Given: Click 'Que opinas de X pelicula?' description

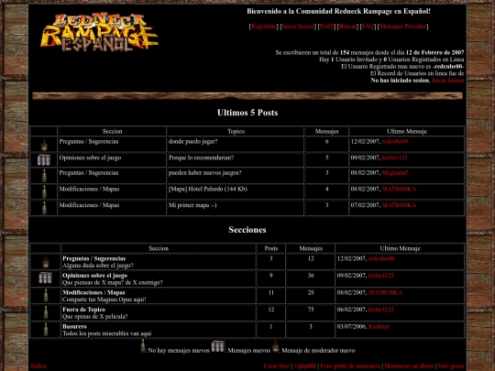Looking at the screenshot, I should click(x=95, y=317).
